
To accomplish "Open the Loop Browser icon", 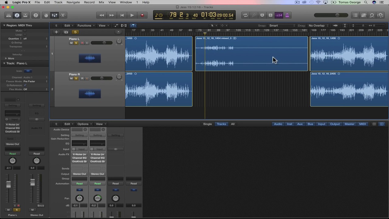I will (x=372, y=15).
